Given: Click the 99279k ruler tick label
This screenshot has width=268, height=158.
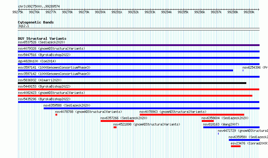Looking at the screenshot, I should pos(84,12).
